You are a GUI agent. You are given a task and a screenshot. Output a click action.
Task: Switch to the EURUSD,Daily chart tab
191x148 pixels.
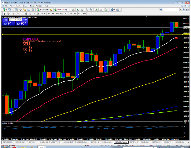20,142
